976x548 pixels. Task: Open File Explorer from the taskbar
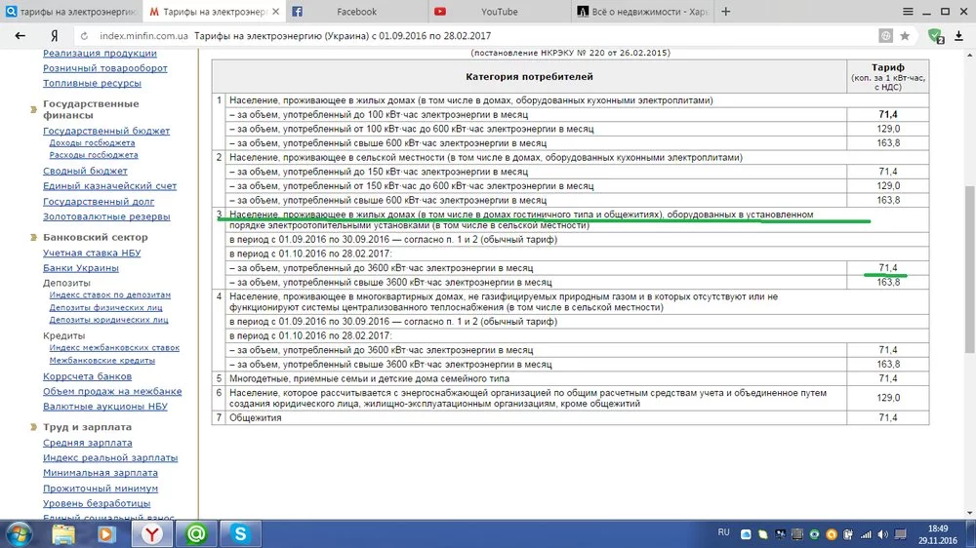pyautogui.click(x=62, y=534)
